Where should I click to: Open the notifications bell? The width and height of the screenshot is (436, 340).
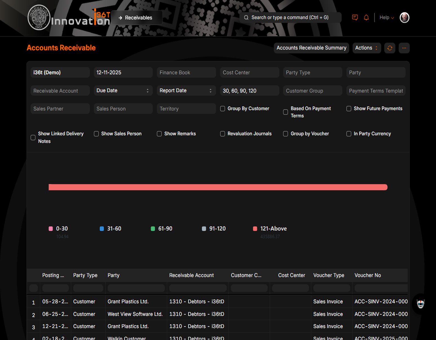[366, 17]
